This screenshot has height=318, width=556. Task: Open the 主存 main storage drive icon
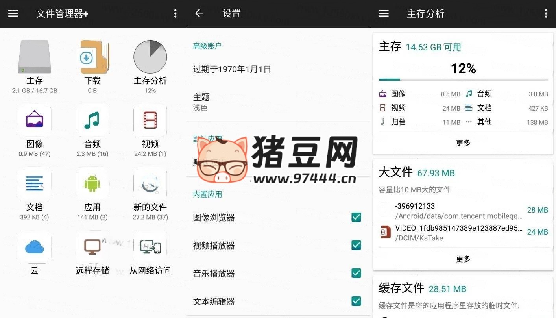click(x=35, y=57)
